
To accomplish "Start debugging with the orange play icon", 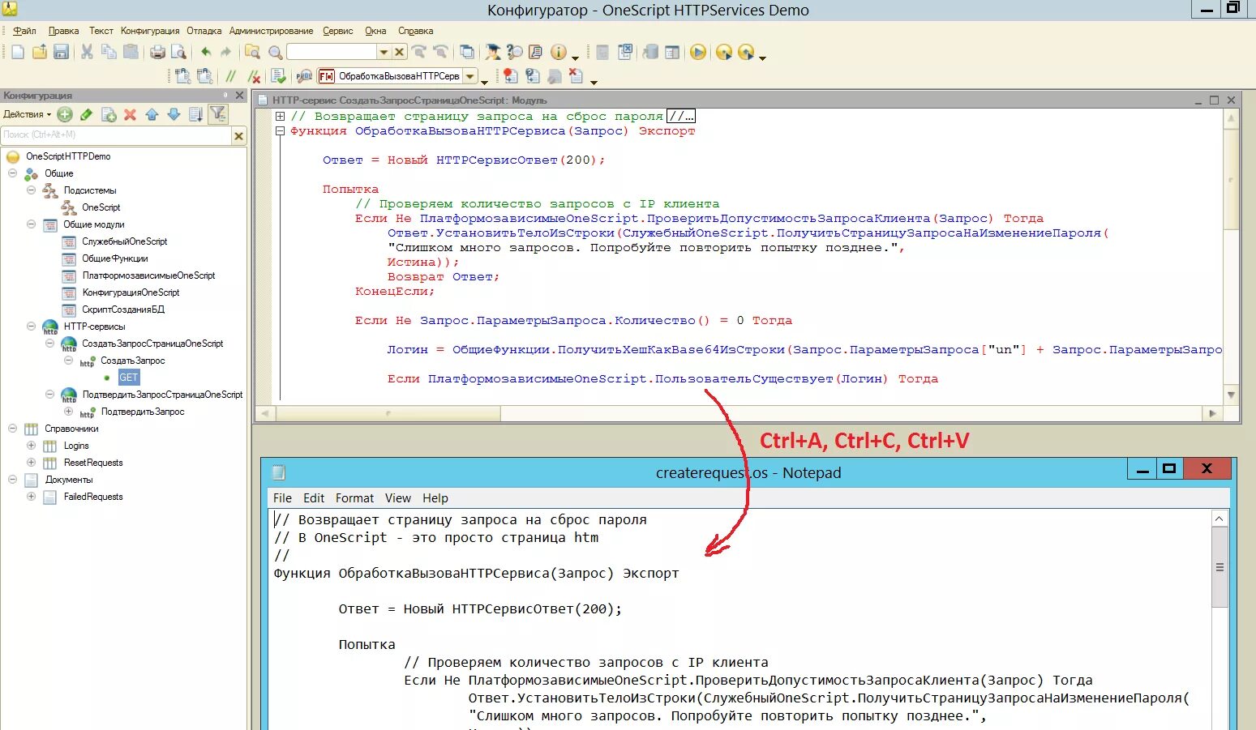I will (x=698, y=52).
